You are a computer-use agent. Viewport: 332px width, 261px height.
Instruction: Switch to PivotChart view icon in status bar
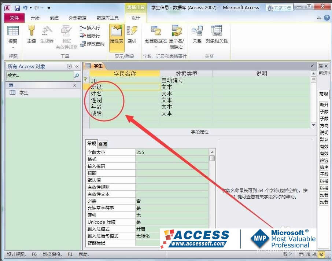[314, 254]
